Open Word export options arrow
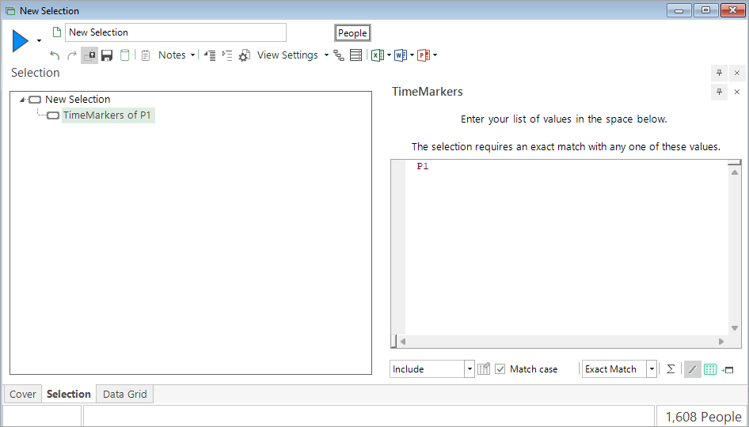 pos(412,55)
